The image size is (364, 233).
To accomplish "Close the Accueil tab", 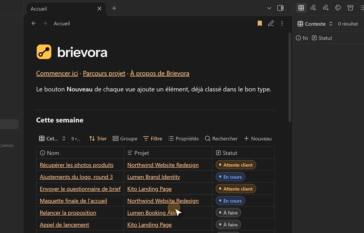I will pos(99,9).
